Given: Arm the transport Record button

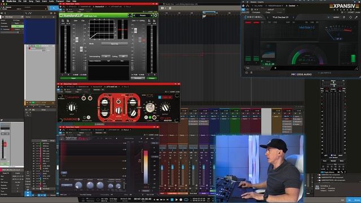Looking at the screenshot, I should 180,200.
